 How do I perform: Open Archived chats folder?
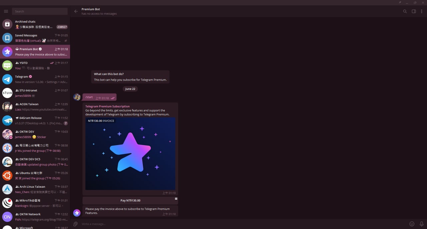coord(35,24)
